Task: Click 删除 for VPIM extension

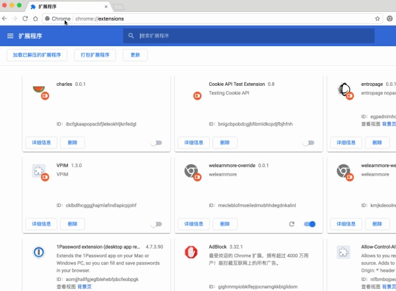Action: pyautogui.click(x=73, y=224)
